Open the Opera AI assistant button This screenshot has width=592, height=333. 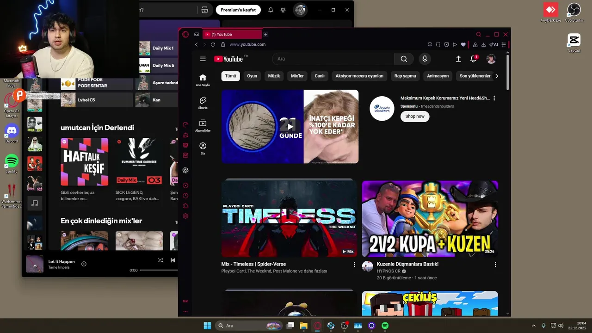coord(494,44)
